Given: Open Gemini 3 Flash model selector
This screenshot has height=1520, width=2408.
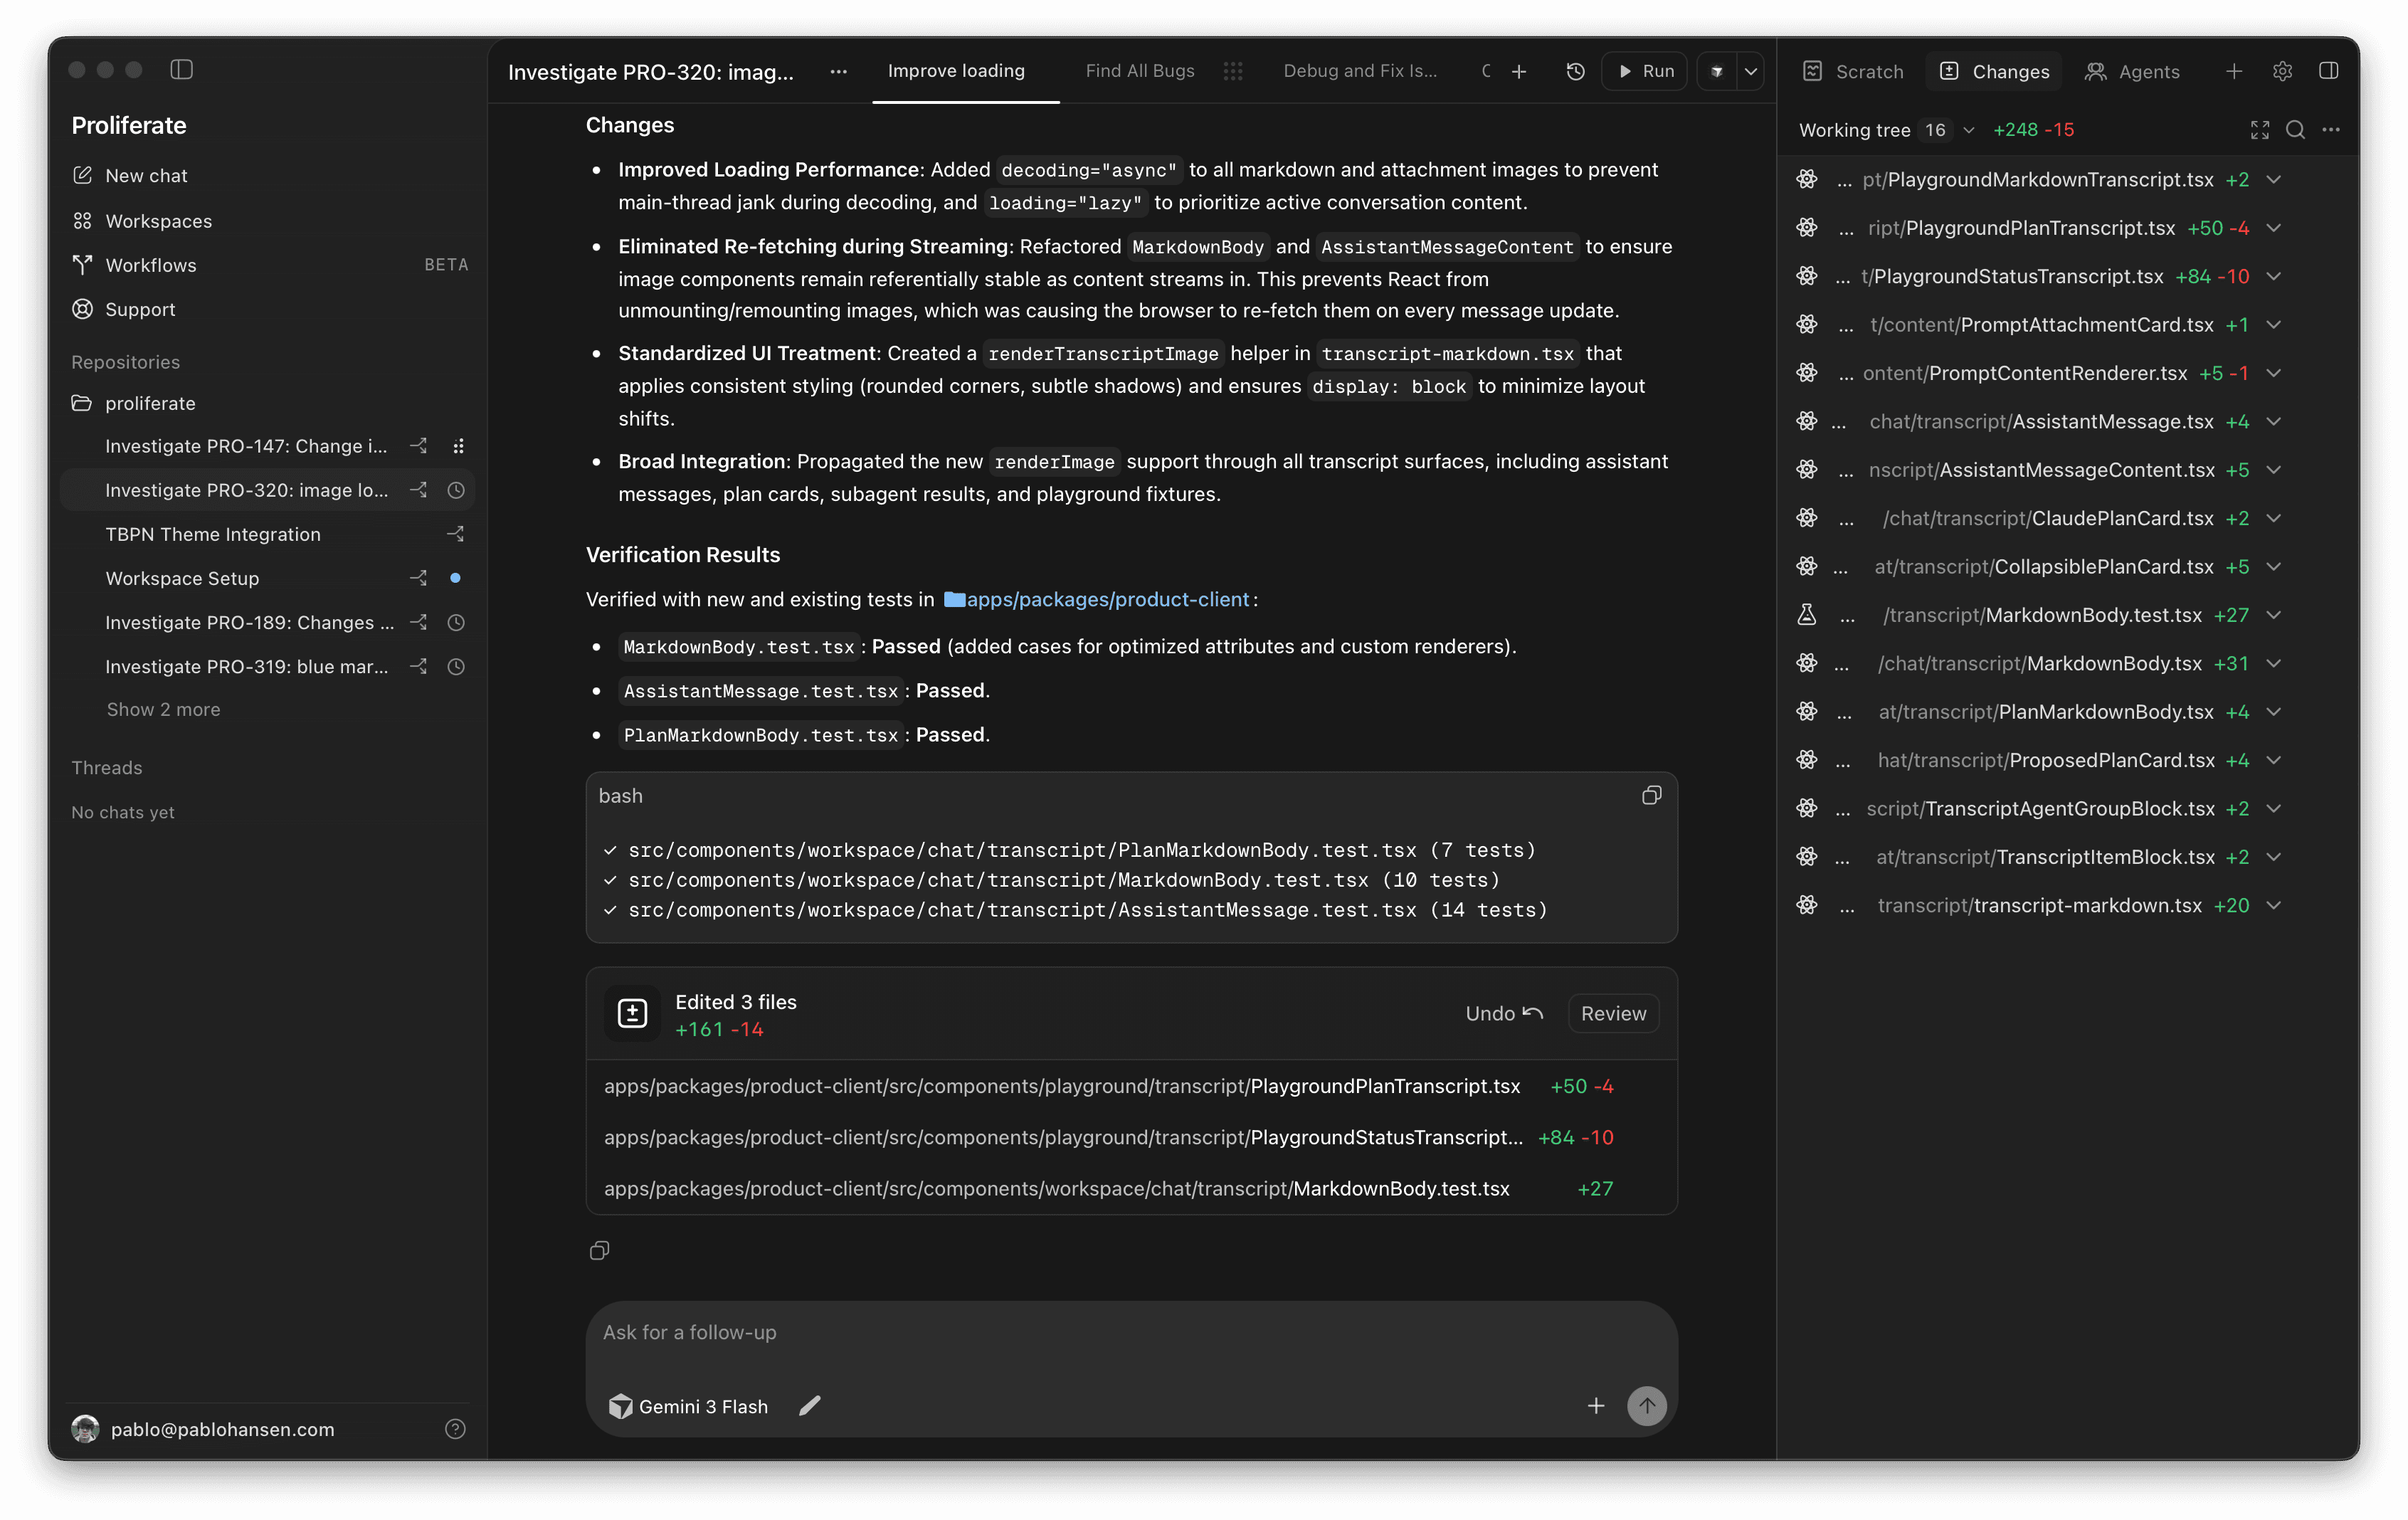Looking at the screenshot, I should [688, 1407].
